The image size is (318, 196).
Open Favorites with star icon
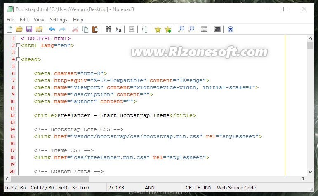(158, 29)
